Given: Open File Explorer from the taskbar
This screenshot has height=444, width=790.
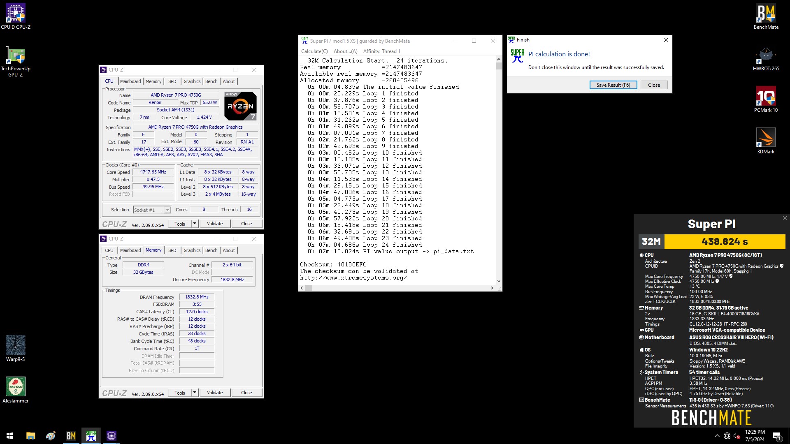Looking at the screenshot, I should click(x=30, y=435).
